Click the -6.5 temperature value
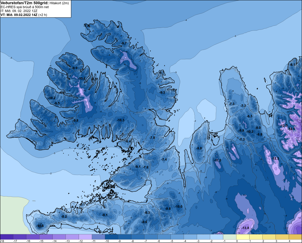Image resolution: width=302 pixels, height=243 pixels. coord(94,79)
